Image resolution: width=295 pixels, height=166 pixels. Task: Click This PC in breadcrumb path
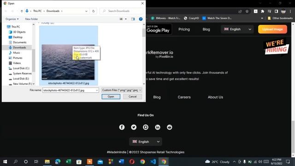(37, 11)
